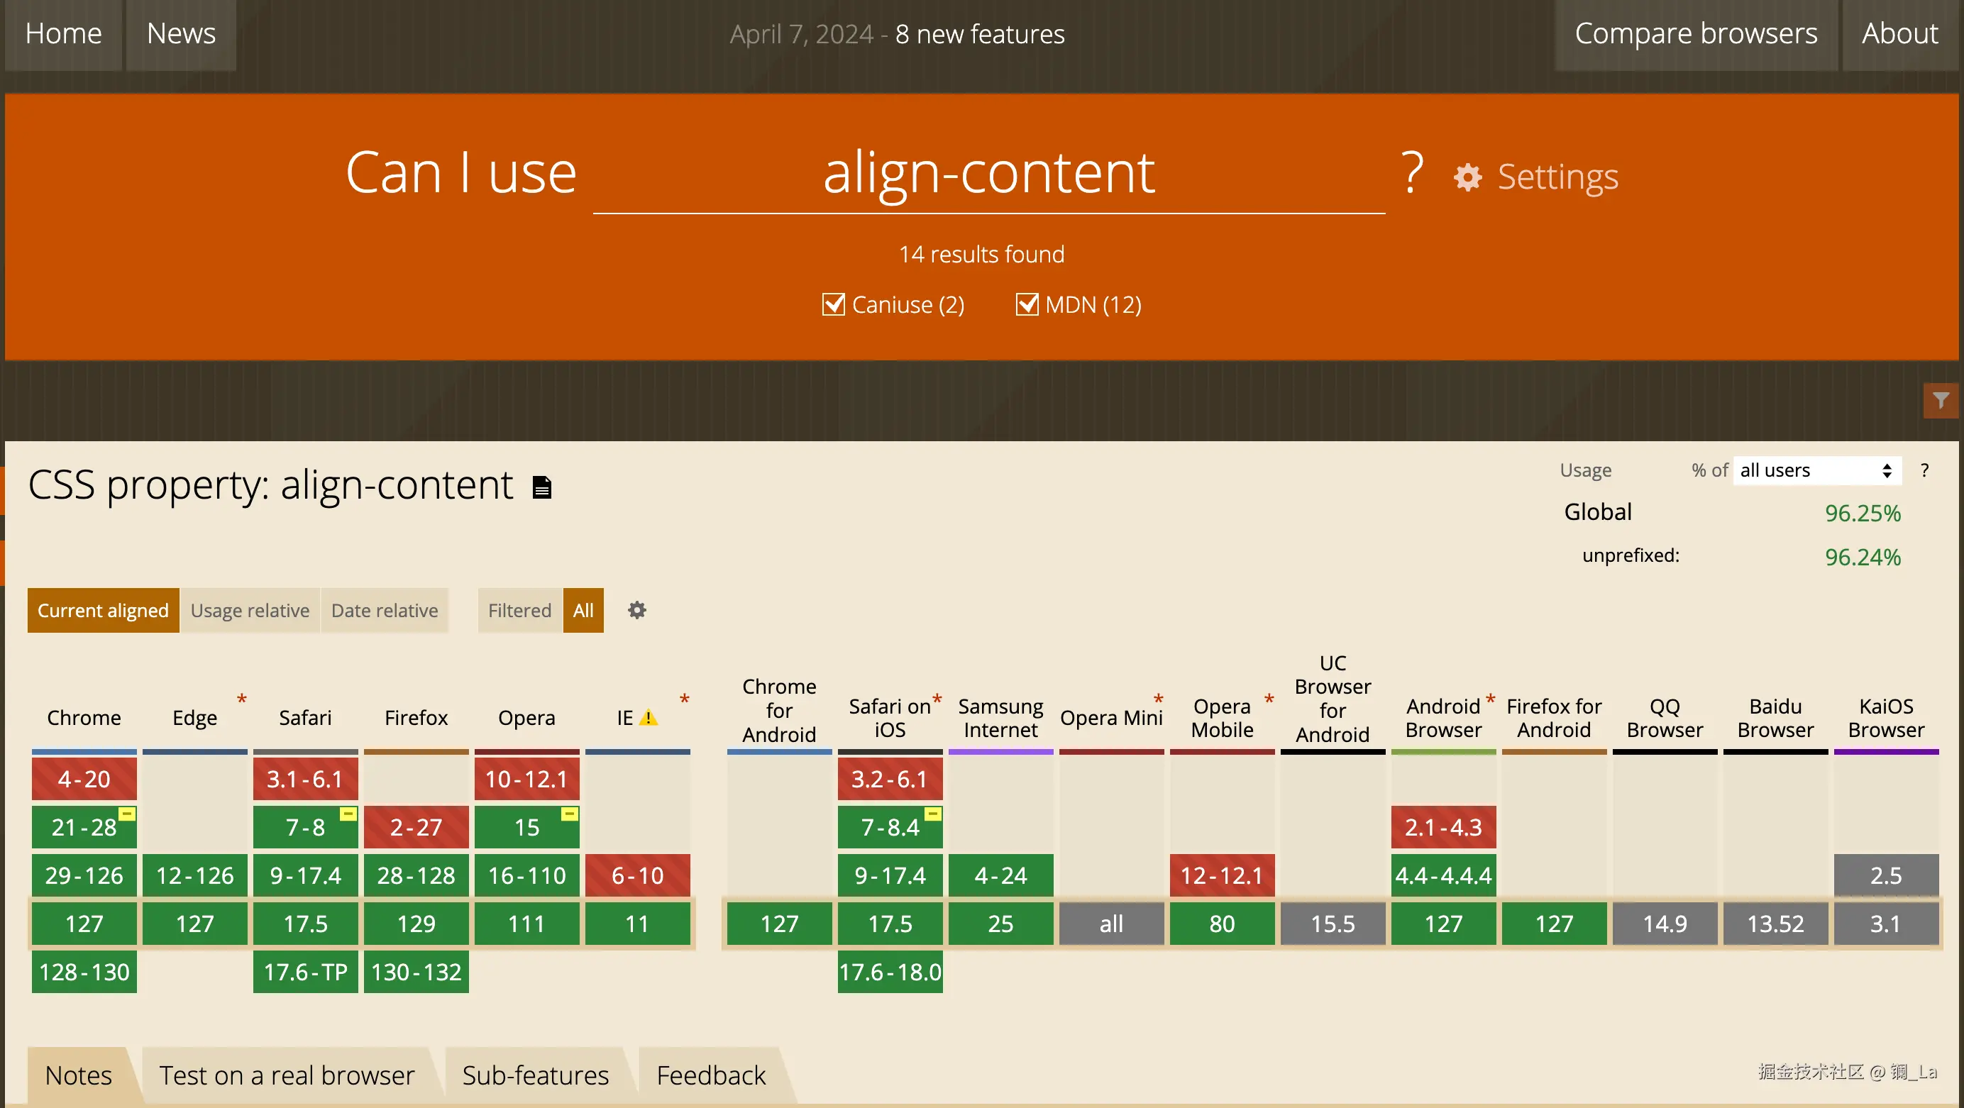Click QQ Browser 14.9 cell
The height and width of the screenshot is (1108, 1964).
coord(1665,924)
